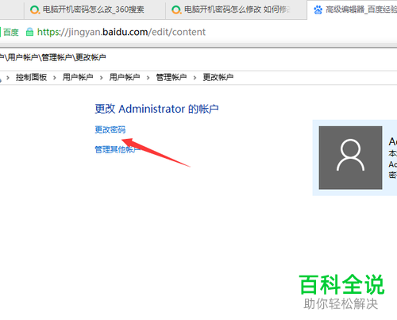Viewport: 397px width, 320px height.
Task: Click the 百度 site label in address bar
Action: (x=11, y=33)
